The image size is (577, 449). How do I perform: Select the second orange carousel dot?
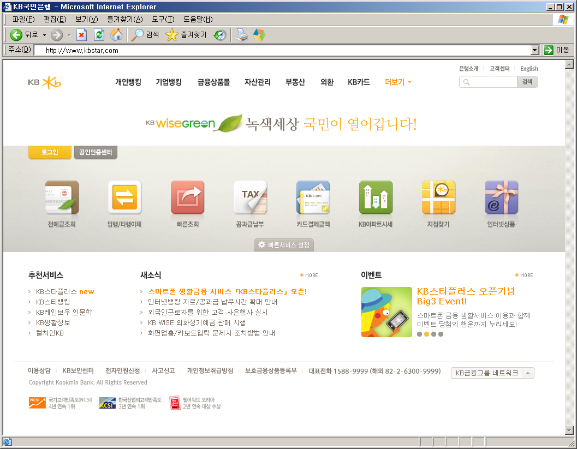426,334
